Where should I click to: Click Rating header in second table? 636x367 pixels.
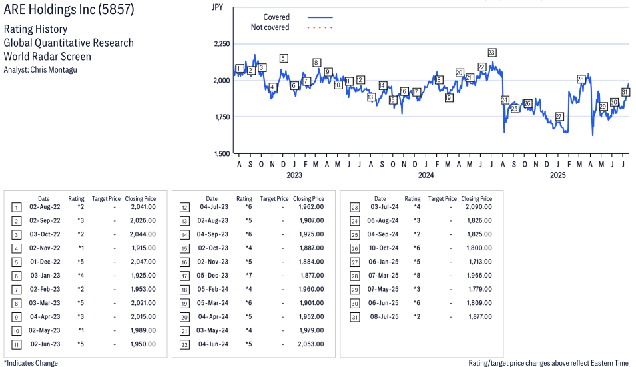point(244,199)
